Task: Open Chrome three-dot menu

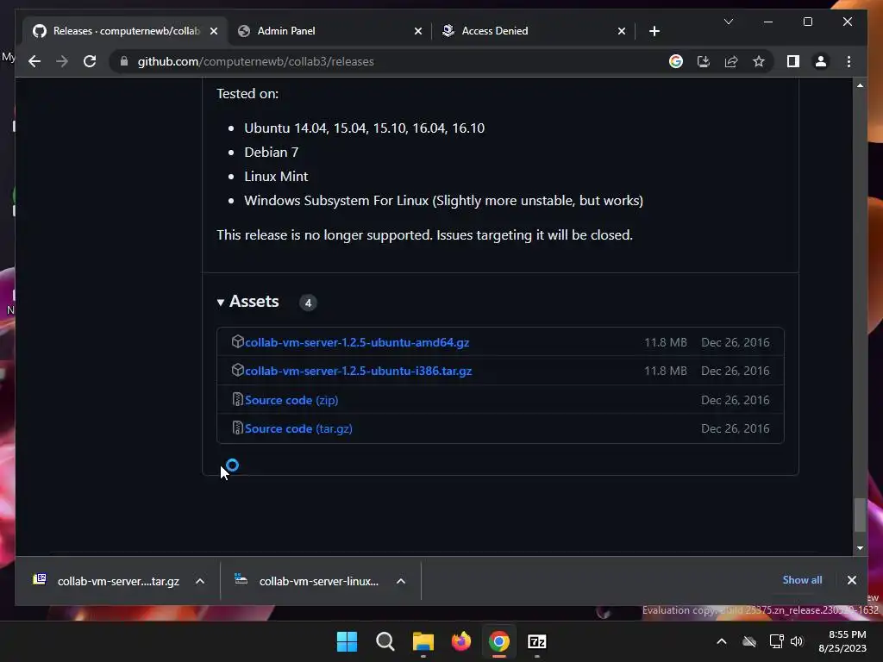Action: pos(849,61)
